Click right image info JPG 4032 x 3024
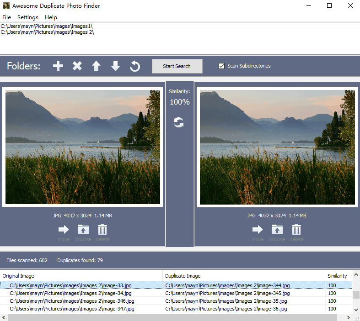Viewport: 360px width, 321px height. coord(277,216)
